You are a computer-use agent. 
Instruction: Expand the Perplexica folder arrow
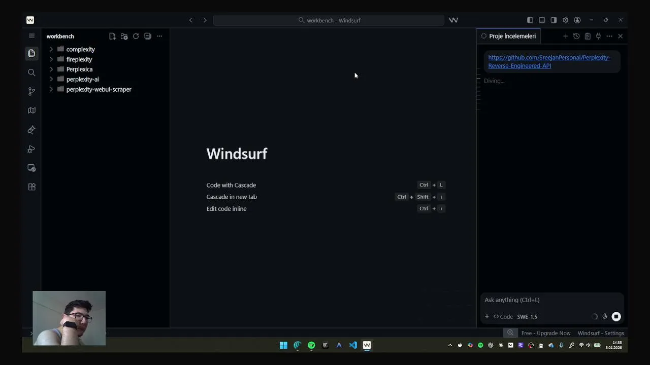(51, 69)
